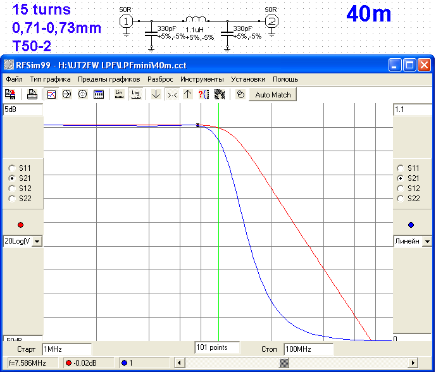Screen dimensions: 436x372
Task: Open the Инструменты menu
Action: [202, 80]
